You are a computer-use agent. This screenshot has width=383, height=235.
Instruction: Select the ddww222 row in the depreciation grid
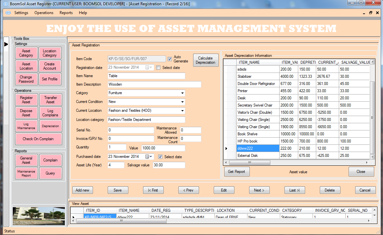click(258, 148)
